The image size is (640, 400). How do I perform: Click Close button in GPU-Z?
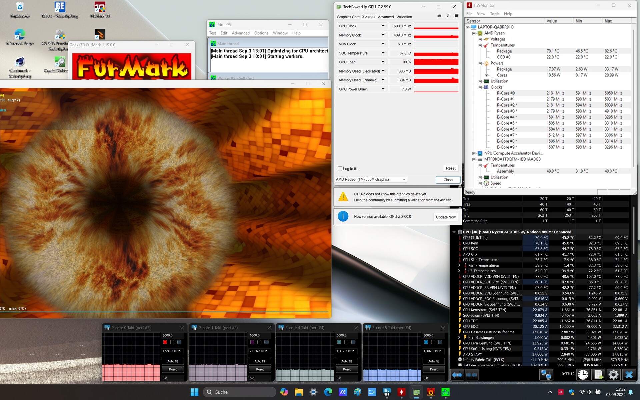point(448,180)
